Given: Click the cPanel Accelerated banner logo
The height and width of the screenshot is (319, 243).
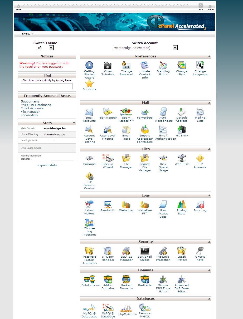Looking at the screenshot, I should [177, 22].
